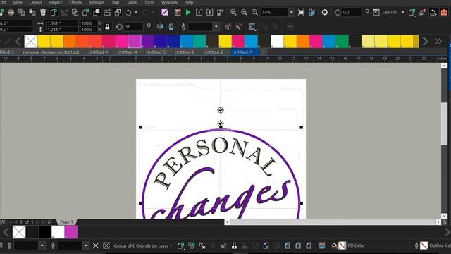
Task: Click the object height field 11.244
Action: [x=61, y=30]
